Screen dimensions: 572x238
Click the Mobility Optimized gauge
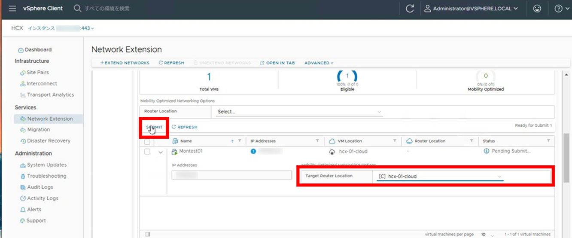[486, 76]
